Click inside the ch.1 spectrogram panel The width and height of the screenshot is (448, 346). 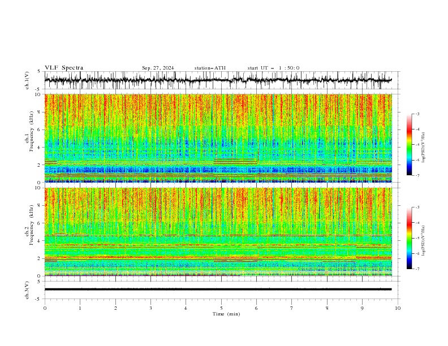point(218,138)
